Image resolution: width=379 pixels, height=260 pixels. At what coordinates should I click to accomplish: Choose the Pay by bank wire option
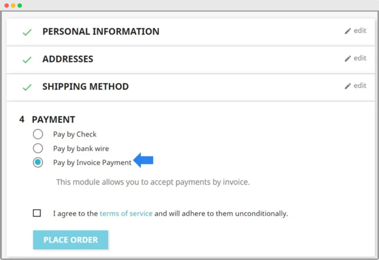tap(38, 149)
